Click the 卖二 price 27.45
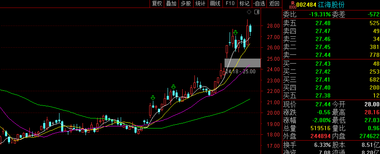Viewport: 380px width, 154px height. coord(323,47)
